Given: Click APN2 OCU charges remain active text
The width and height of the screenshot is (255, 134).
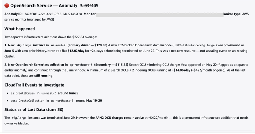Looking at the screenshot, I should point(120,118).
